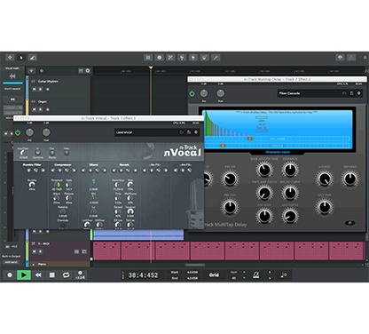369x334 pixels.
Task: Click the 38:4:452 time display
Action: pyautogui.click(x=143, y=275)
